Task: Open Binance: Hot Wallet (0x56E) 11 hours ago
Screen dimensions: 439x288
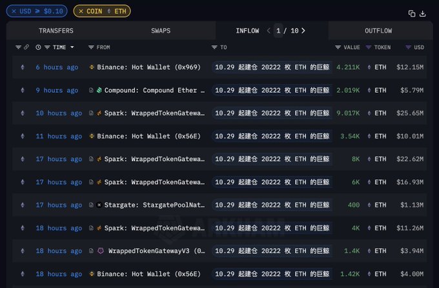Action: point(148,137)
